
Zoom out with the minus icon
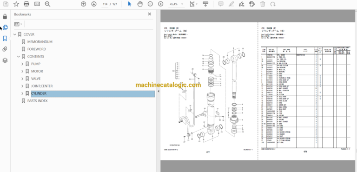click(150, 4)
